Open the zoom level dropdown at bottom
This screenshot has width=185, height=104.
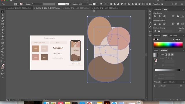tap(13, 100)
